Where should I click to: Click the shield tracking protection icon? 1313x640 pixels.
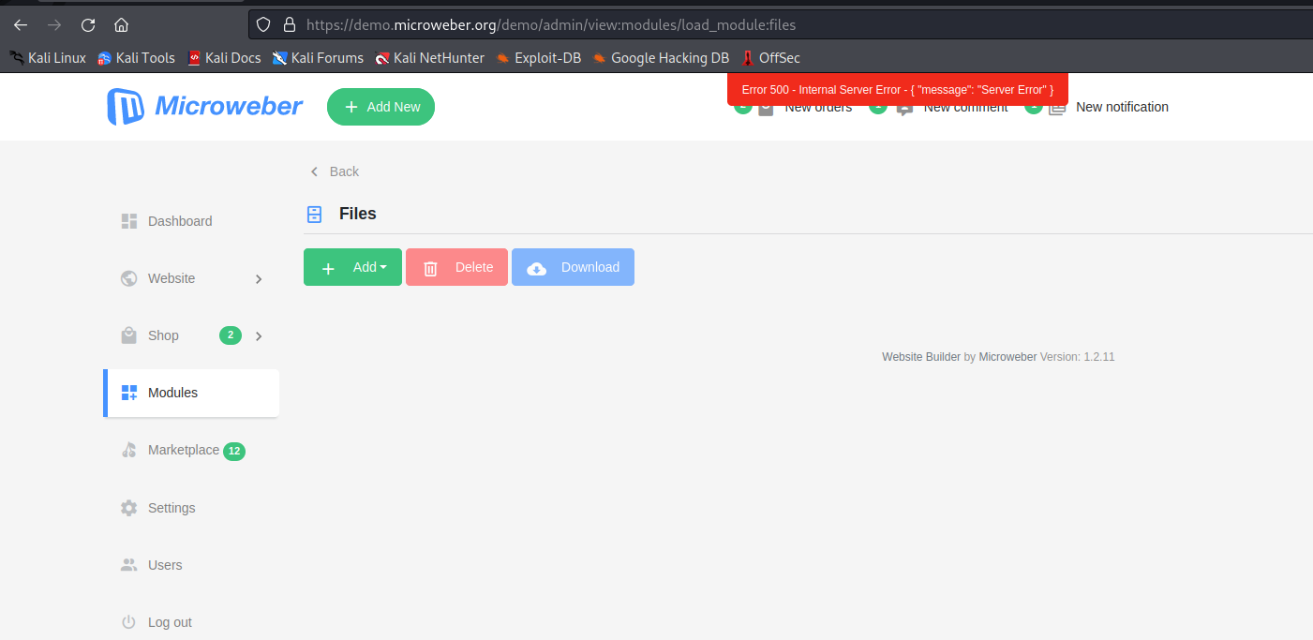click(x=263, y=25)
